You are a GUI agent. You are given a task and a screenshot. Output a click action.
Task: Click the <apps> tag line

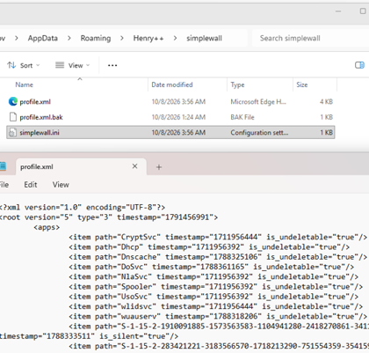(47, 227)
